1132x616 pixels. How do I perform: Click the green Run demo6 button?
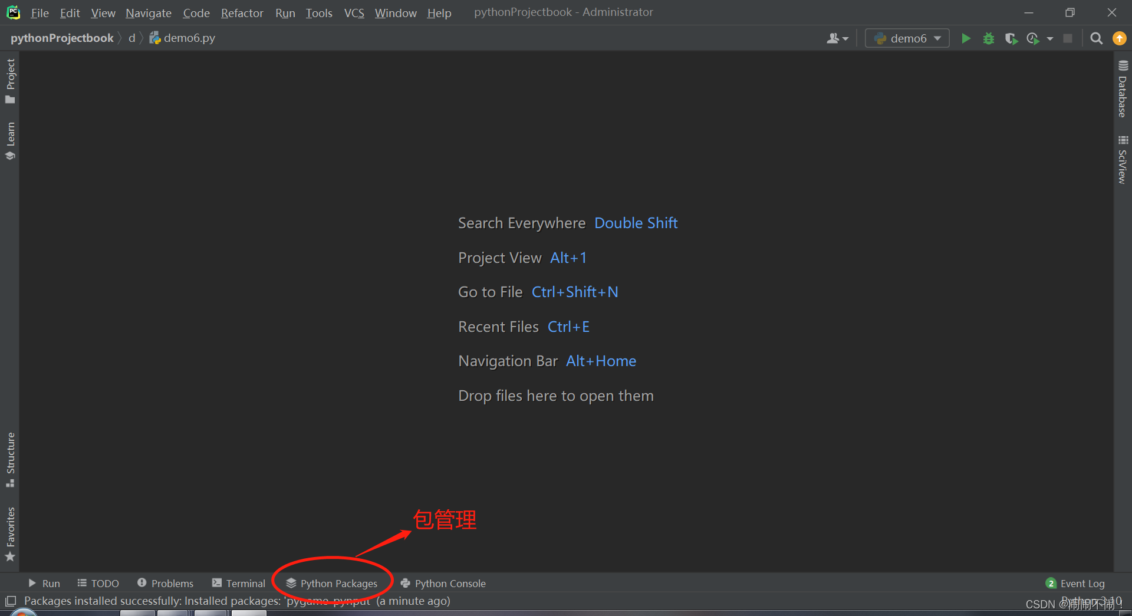click(x=966, y=38)
